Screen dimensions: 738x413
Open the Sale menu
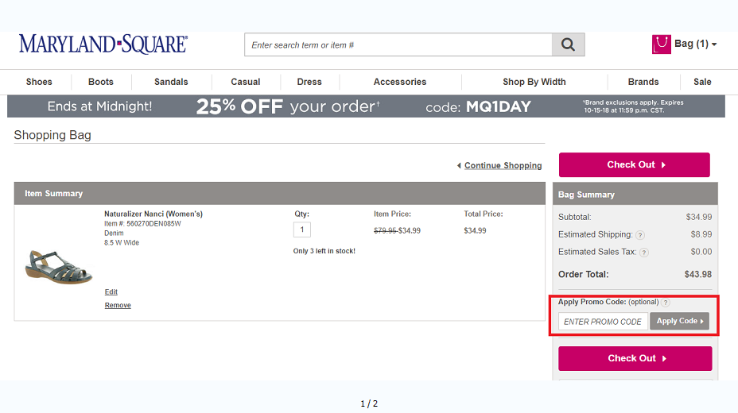click(x=702, y=82)
